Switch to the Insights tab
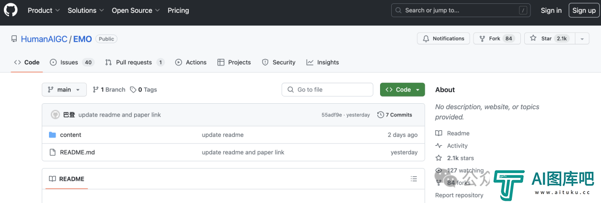Screen dimensions: 601x203 (323, 62)
